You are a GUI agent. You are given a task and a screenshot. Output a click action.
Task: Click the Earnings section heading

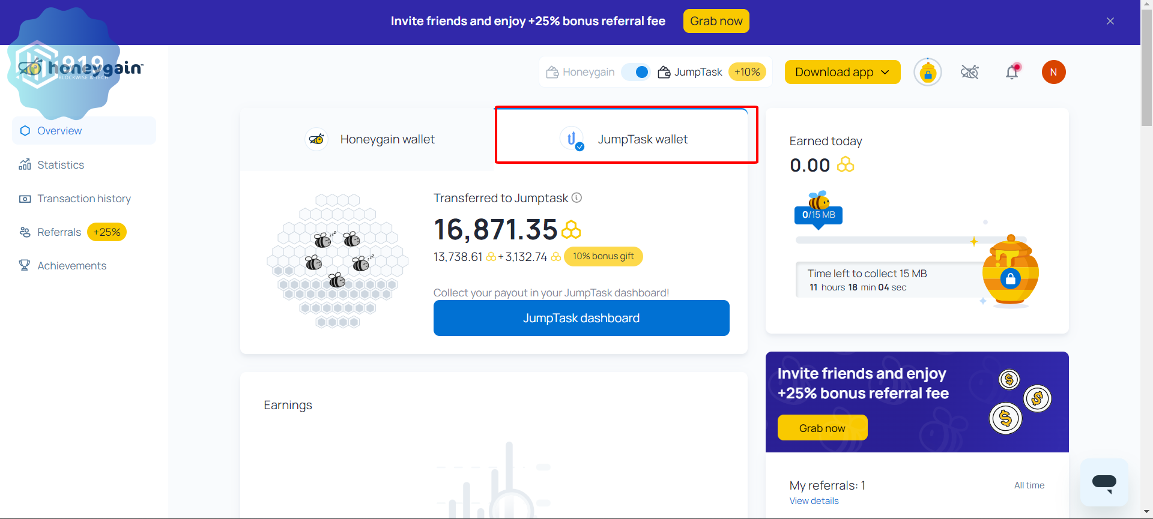(x=288, y=405)
